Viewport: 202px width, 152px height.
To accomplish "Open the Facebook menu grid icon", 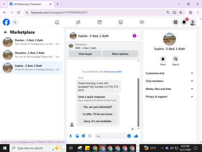I will (x=175, y=22).
